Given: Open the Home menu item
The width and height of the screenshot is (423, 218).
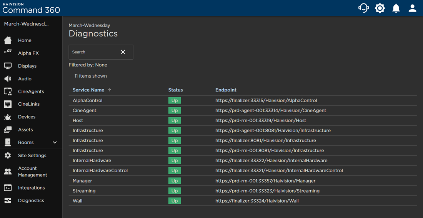Looking at the screenshot, I should pos(25,40).
